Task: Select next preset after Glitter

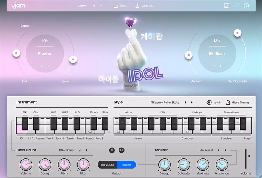Action: click(101, 6)
